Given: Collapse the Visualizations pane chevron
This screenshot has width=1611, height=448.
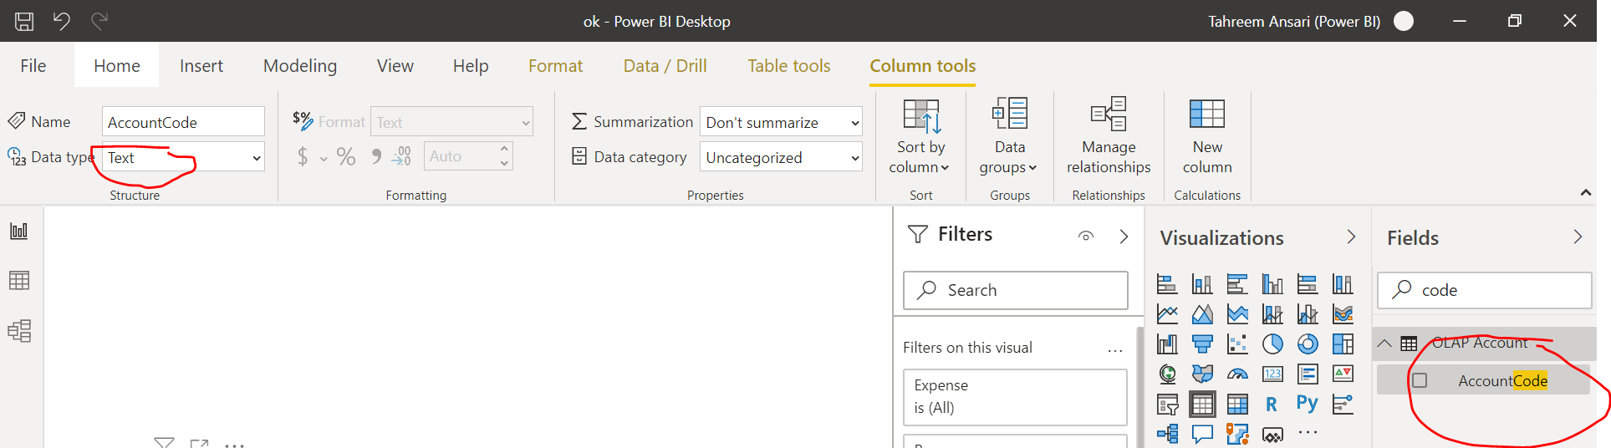Looking at the screenshot, I should point(1351,237).
